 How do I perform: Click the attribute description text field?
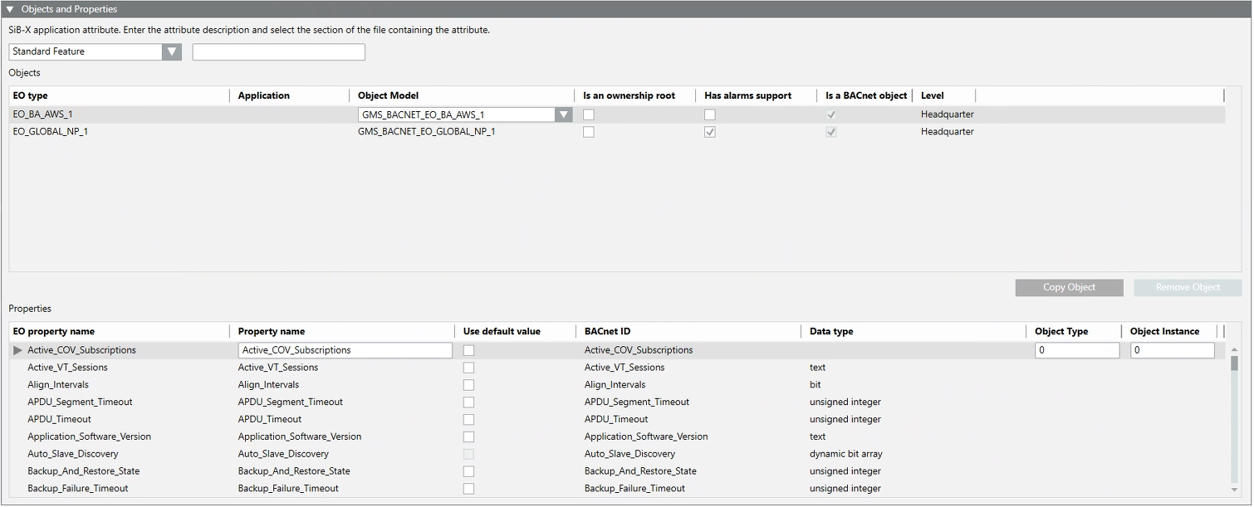tap(278, 51)
